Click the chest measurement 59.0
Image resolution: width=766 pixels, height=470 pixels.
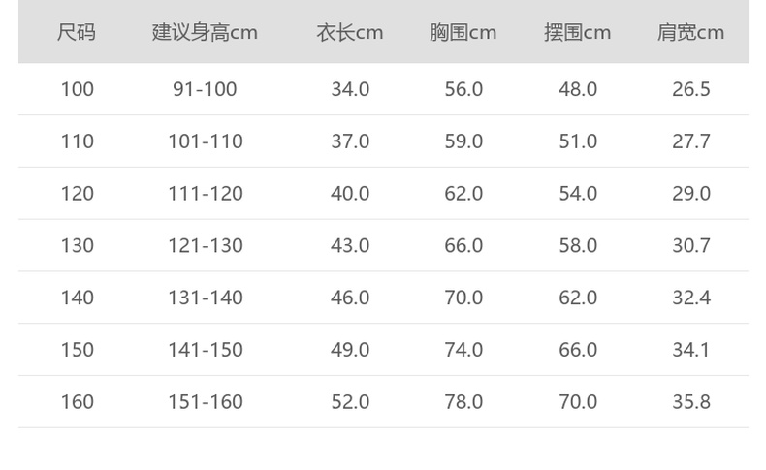[x=463, y=141]
